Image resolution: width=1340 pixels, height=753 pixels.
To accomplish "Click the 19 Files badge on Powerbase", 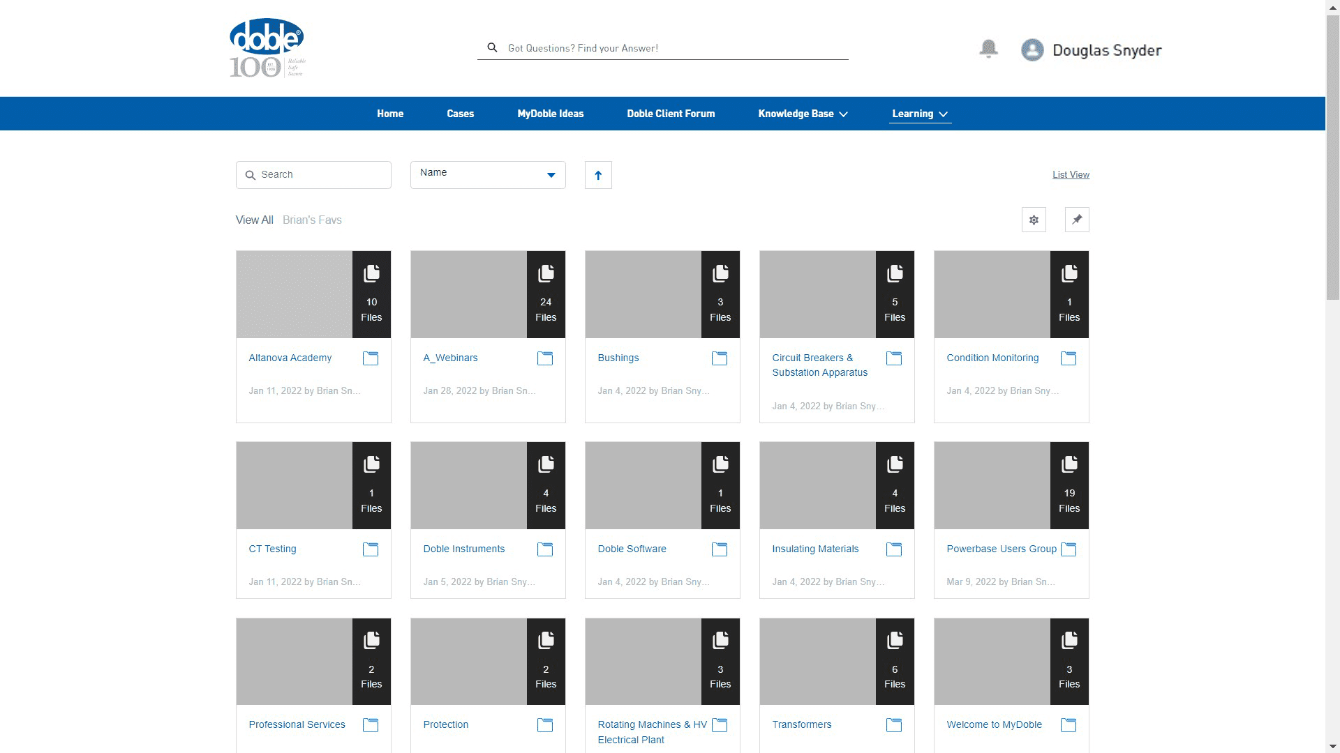I will (x=1069, y=485).
